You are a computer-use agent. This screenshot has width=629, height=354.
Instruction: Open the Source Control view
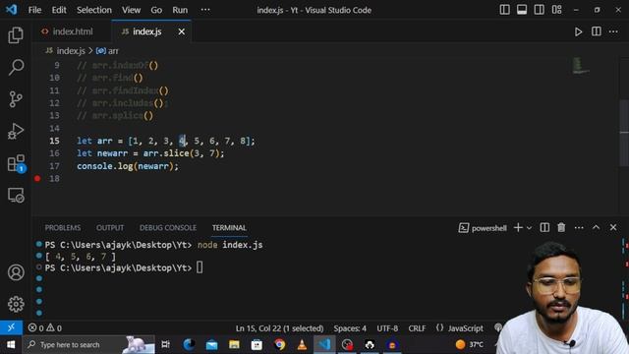click(x=16, y=99)
